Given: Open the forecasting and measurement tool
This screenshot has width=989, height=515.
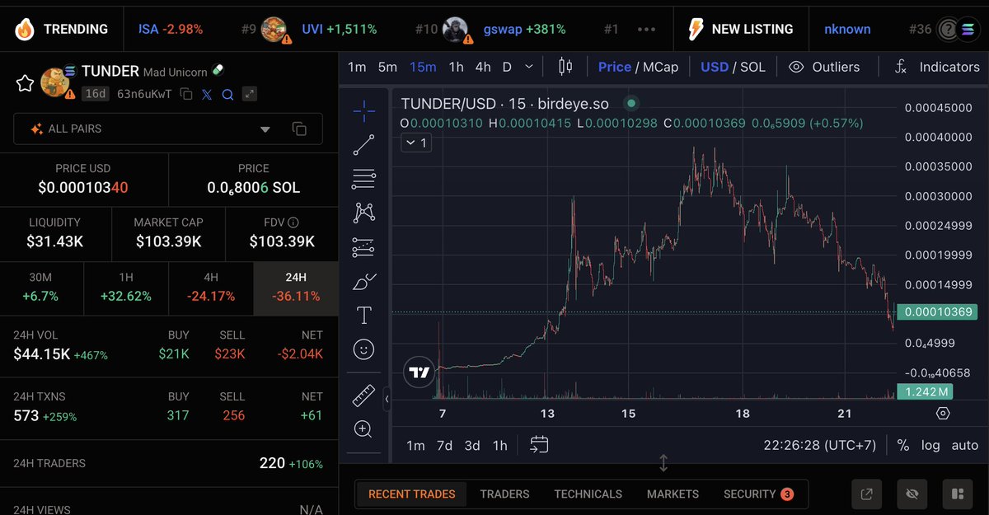Looking at the screenshot, I should (x=363, y=247).
